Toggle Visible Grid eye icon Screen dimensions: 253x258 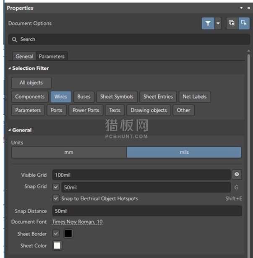[237, 175]
